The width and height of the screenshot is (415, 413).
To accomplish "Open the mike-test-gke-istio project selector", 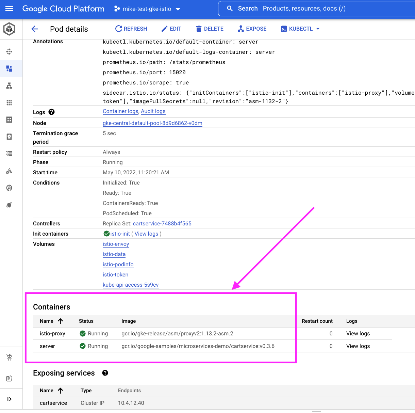I will (x=147, y=9).
